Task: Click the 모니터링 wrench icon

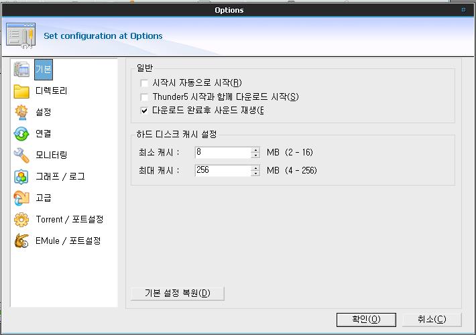Action: [x=21, y=155]
